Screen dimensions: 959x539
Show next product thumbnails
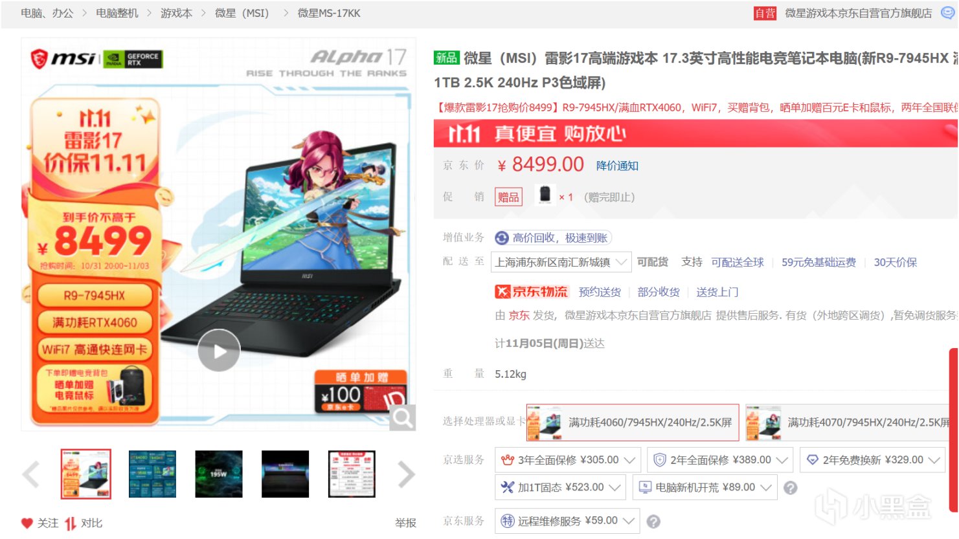[x=406, y=474]
